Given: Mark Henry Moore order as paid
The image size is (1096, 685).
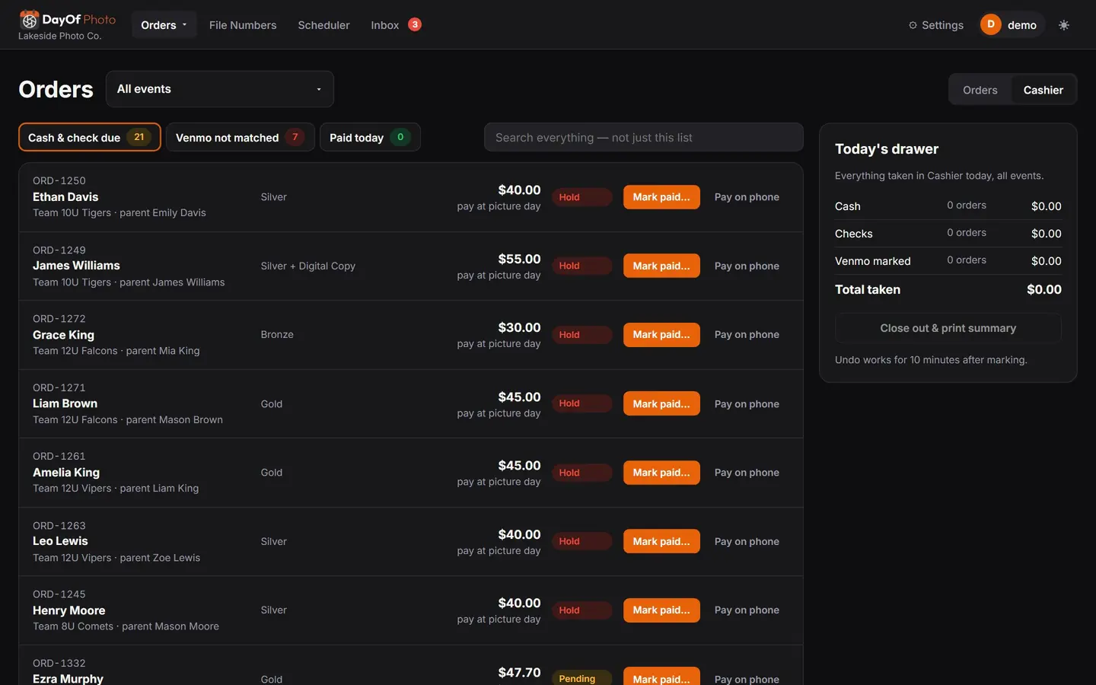Looking at the screenshot, I should click(x=661, y=610).
